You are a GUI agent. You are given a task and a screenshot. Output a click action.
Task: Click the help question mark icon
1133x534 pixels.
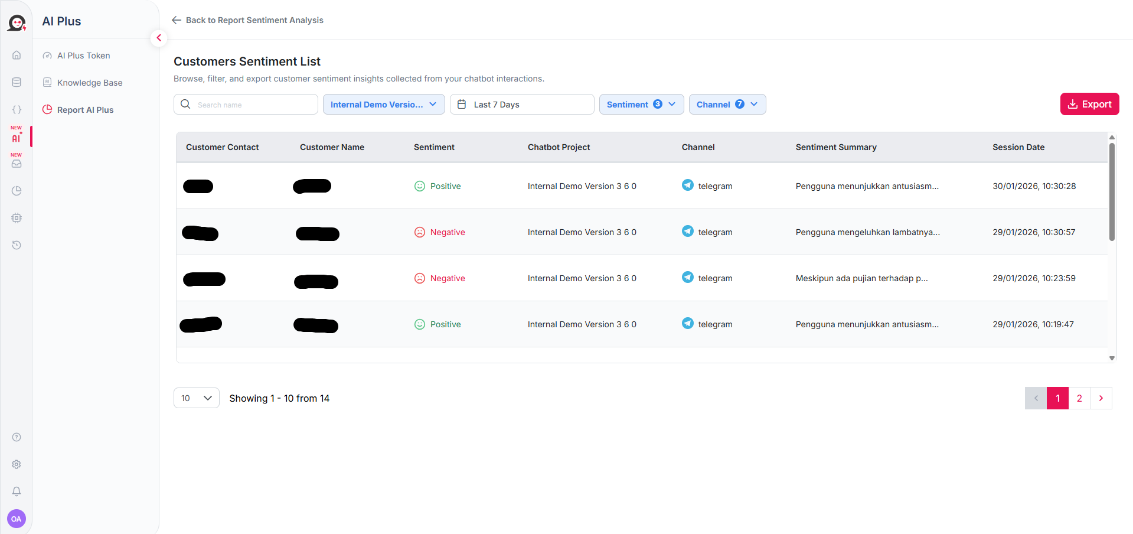point(17,437)
